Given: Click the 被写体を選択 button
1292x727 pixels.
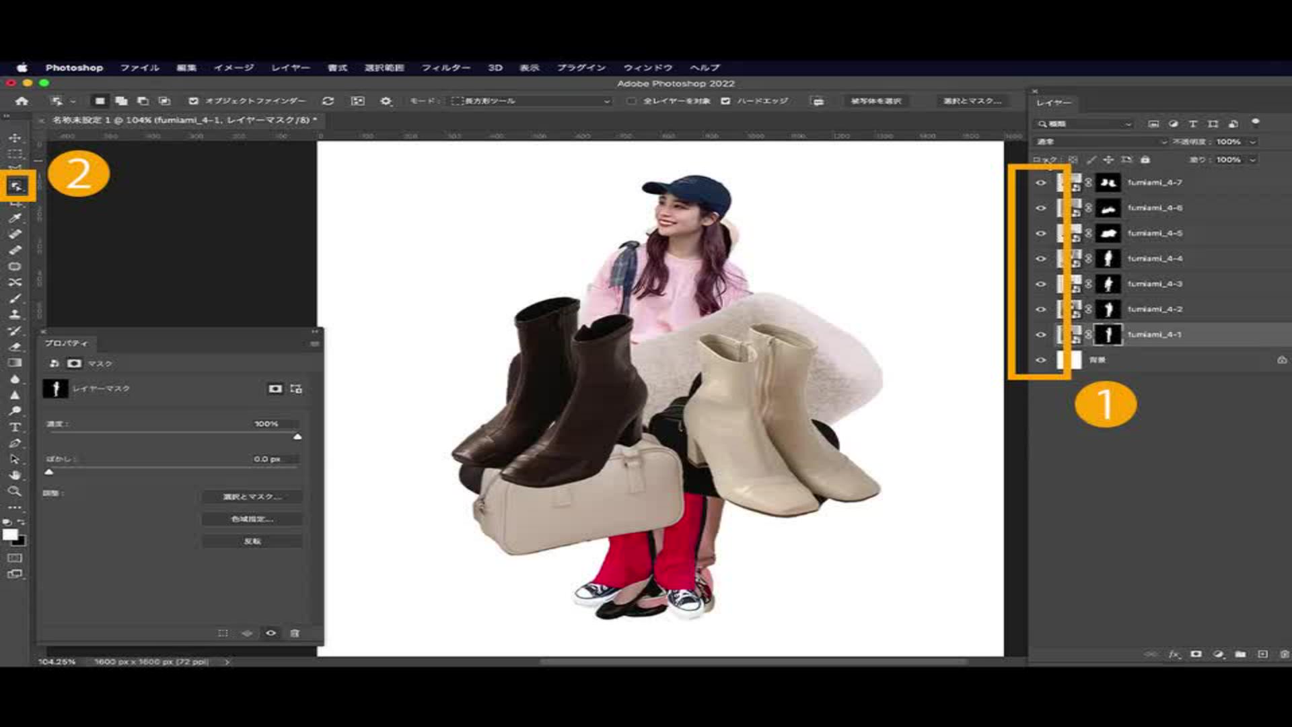Looking at the screenshot, I should pos(875,101).
